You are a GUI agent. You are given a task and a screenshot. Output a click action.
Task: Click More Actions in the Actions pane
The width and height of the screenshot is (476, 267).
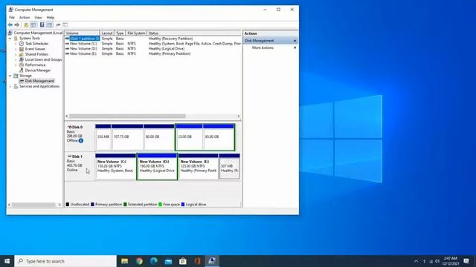pos(263,47)
